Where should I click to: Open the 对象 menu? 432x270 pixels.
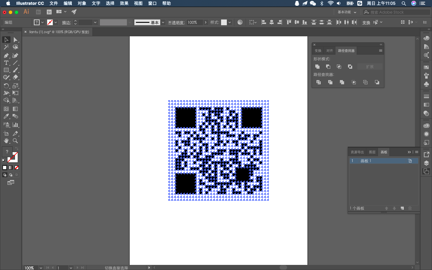(x=82, y=3)
